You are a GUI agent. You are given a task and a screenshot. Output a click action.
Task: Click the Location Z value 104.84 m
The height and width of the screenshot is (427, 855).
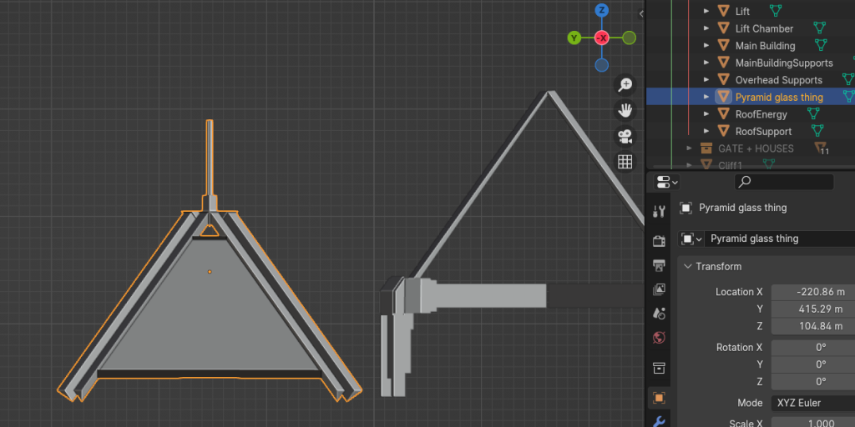[x=813, y=326]
